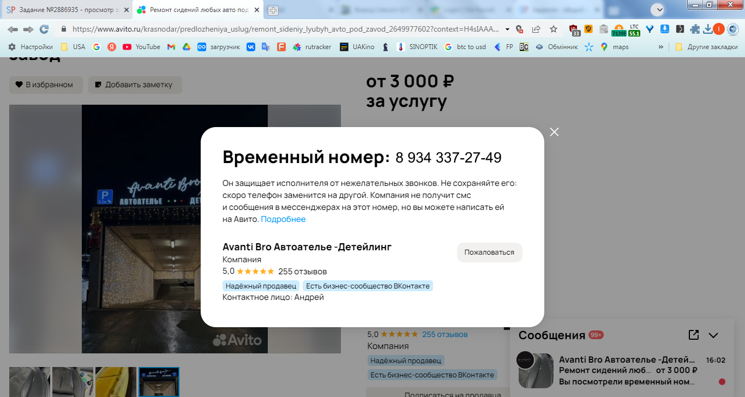Open the BC bookmark icon
Viewport: 745px width, 397px height.
tap(524, 47)
